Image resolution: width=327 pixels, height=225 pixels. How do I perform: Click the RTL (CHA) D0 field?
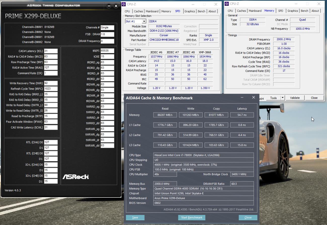51,142
